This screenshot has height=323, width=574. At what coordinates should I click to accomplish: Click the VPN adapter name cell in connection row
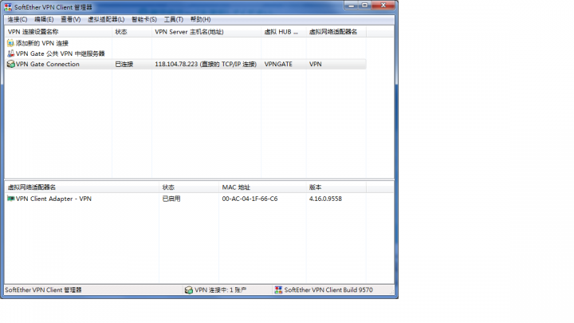click(316, 64)
